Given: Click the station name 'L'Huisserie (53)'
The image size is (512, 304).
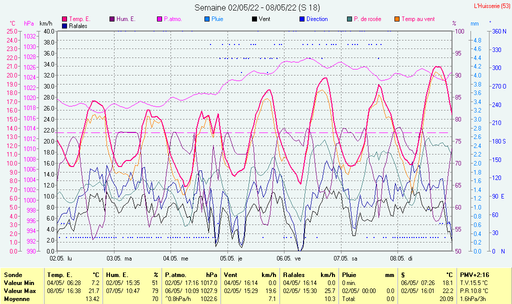Looking at the screenshot, I should pos(491,6).
